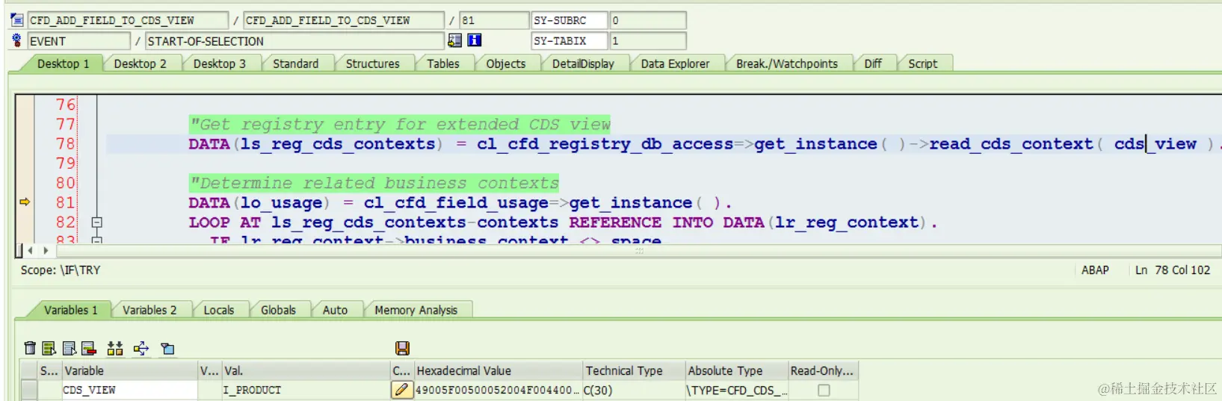Click the grey list-layout icon
Screen dimensions: 1222x401
(x=70, y=348)
